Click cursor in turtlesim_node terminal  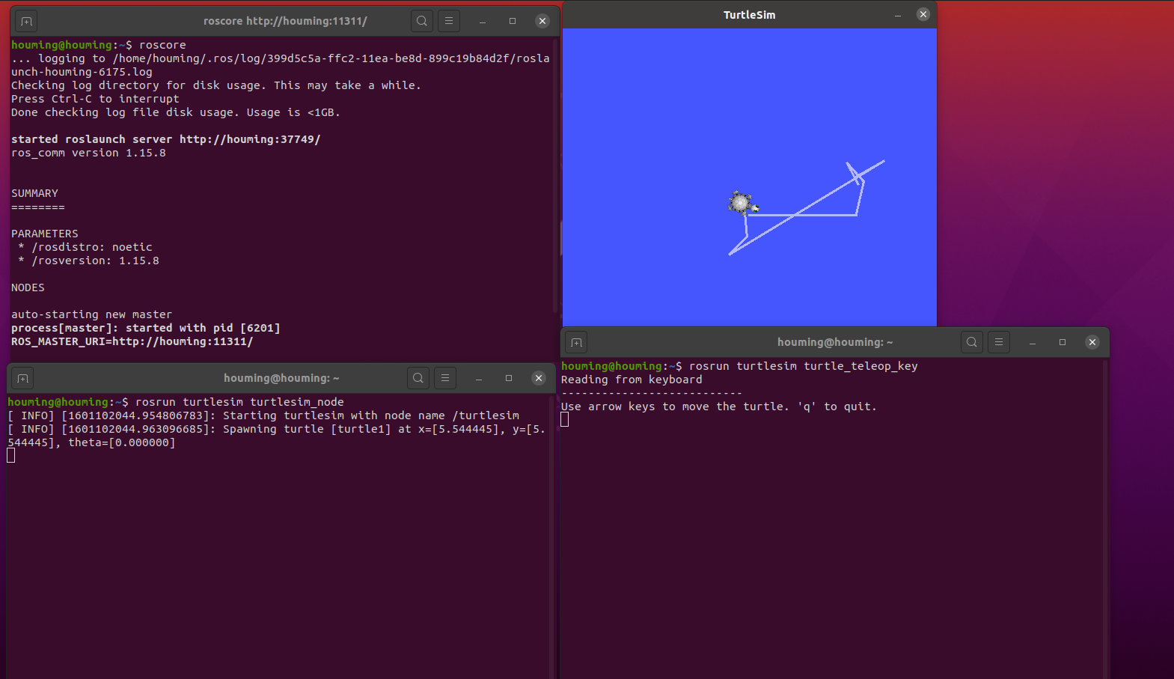[x=11, y=455]
